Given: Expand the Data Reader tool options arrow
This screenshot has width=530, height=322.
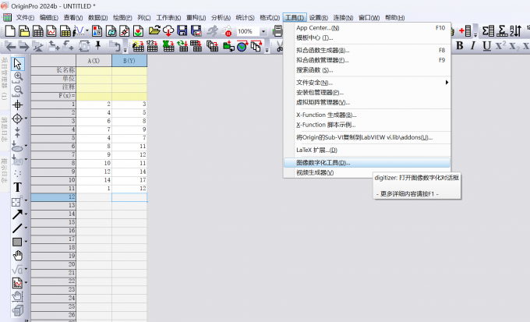Looking at the screenshot, I should coord(26,119).
